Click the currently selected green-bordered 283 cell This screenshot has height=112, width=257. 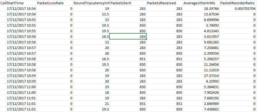128,37
